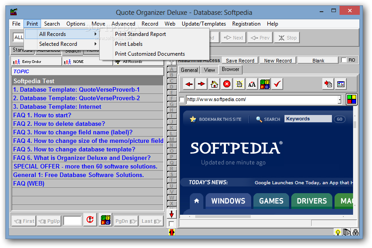Select record FAQ 1. How to start?
This screenshot has width=372, height=248.
coord(88,115)
